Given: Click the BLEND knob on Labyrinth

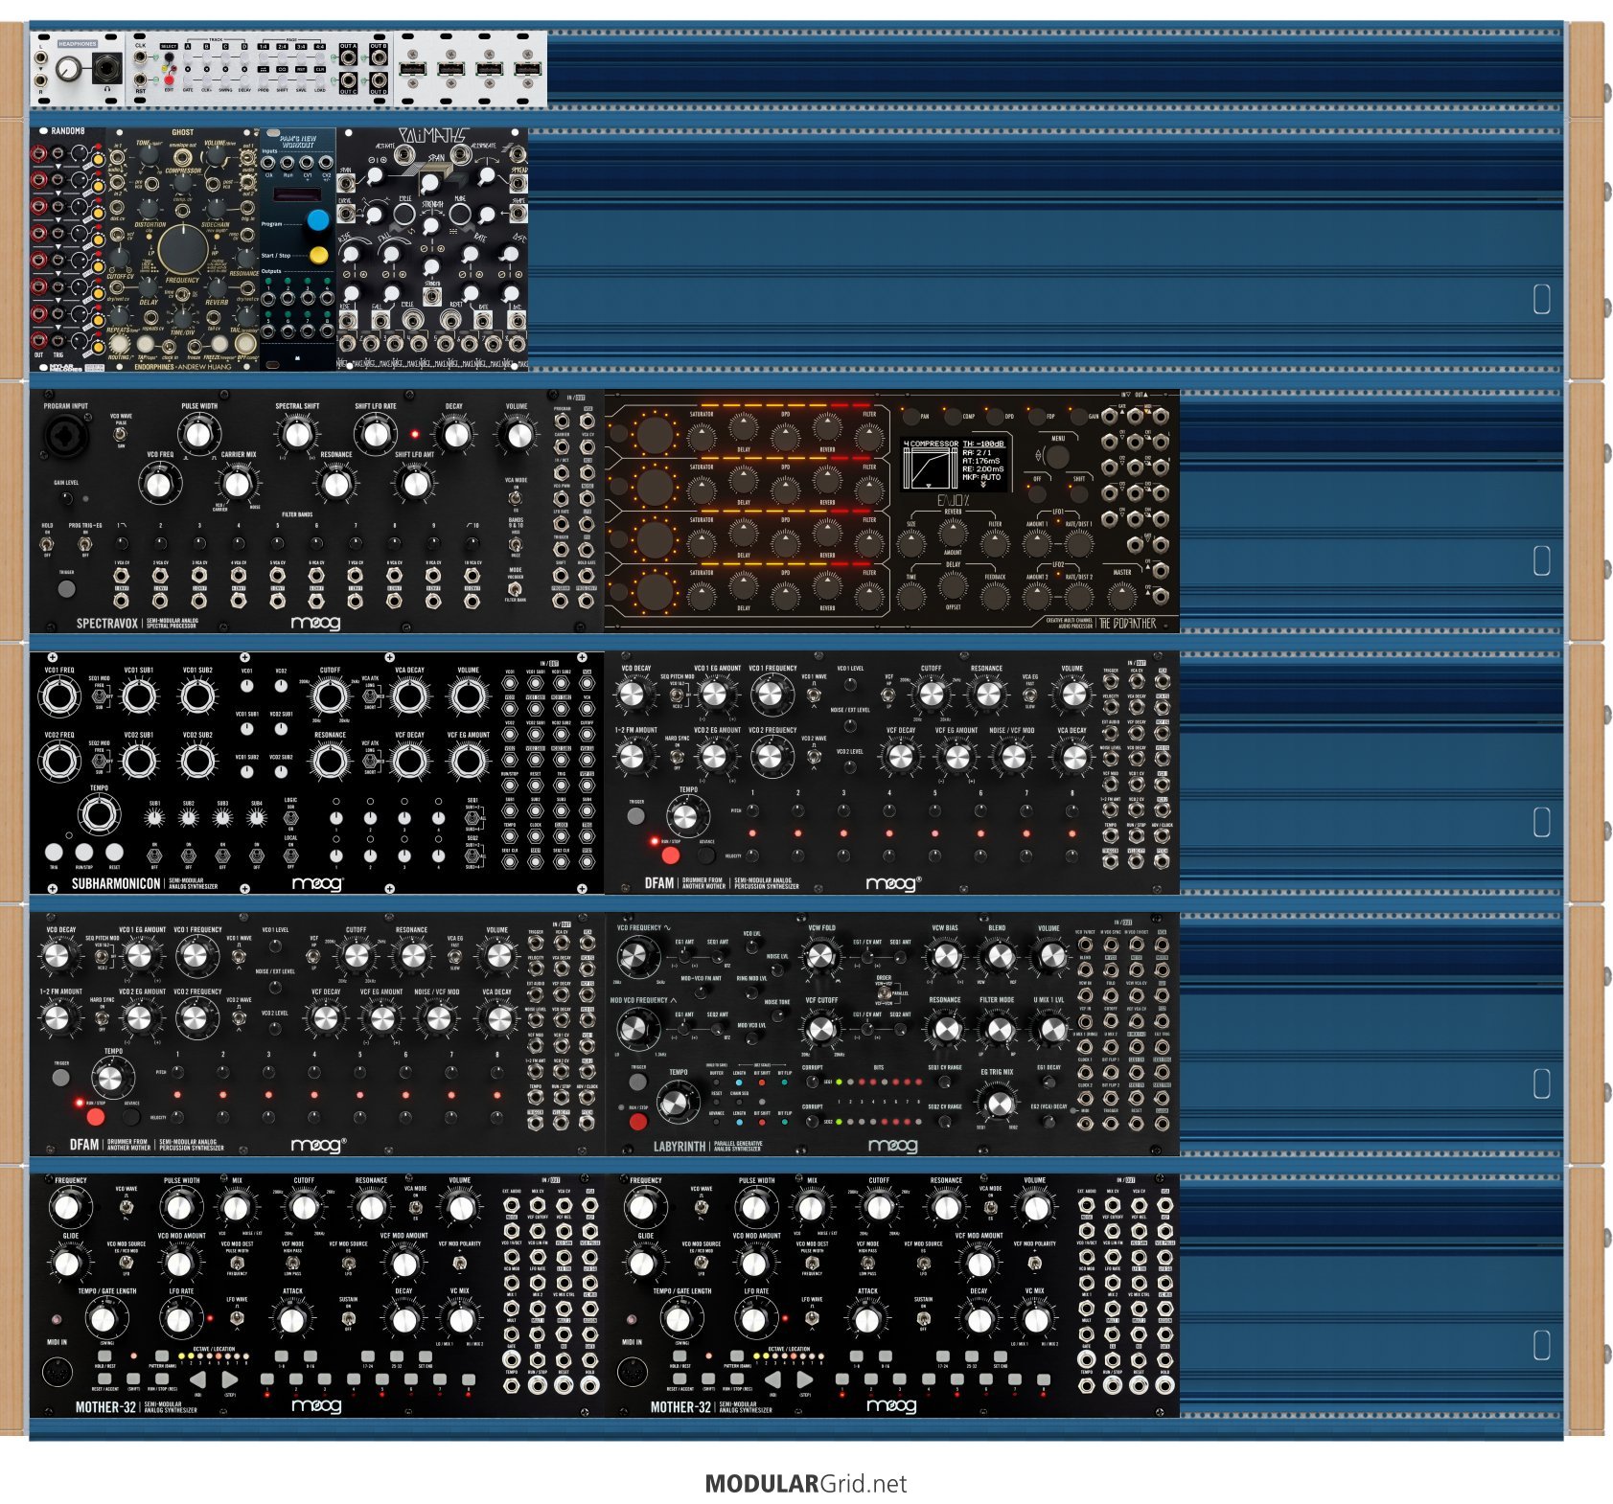Looking at the screenshot, I should point(998,955).
